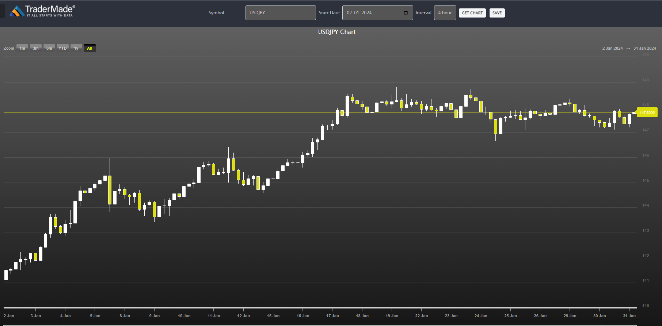Click the 29 Jan x-axis label
Viewport: 662px width, 326px height.
click(x=570, y=316)
